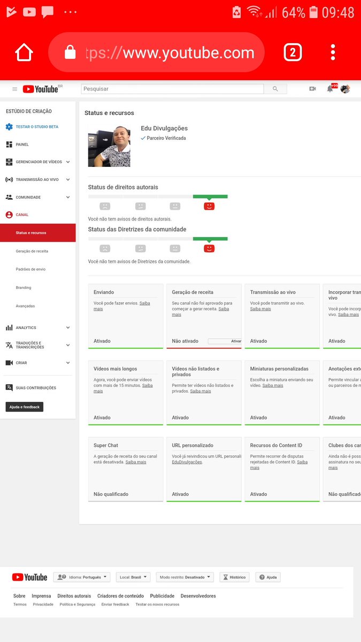Click the EduDivulgações custom URL link
The image size is (361, 642).
187,462
